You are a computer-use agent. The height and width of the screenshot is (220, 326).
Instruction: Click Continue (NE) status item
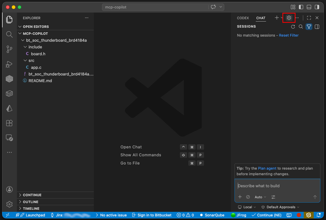tap(267, 215)
